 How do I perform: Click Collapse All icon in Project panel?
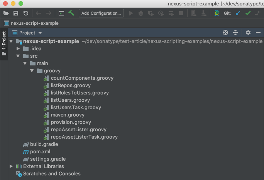point(235,33)
